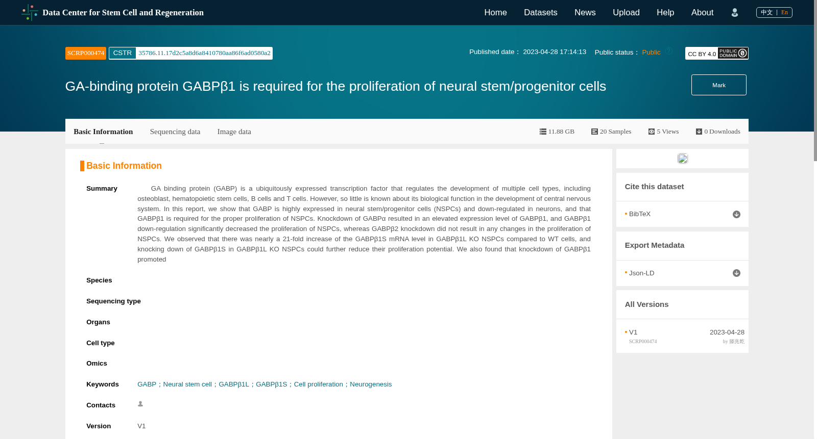
Task: Click the 20 Samples icon
Action: [x=594, y=132]
